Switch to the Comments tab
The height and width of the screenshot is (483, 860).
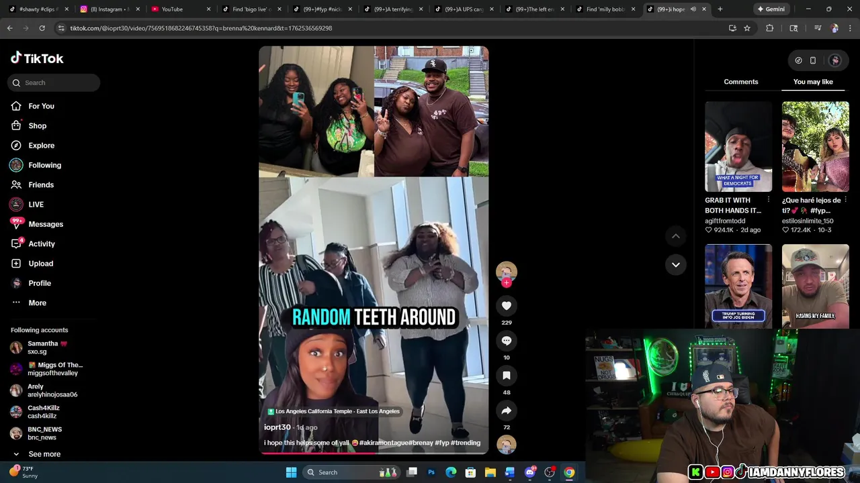click(x=741, y=82)
